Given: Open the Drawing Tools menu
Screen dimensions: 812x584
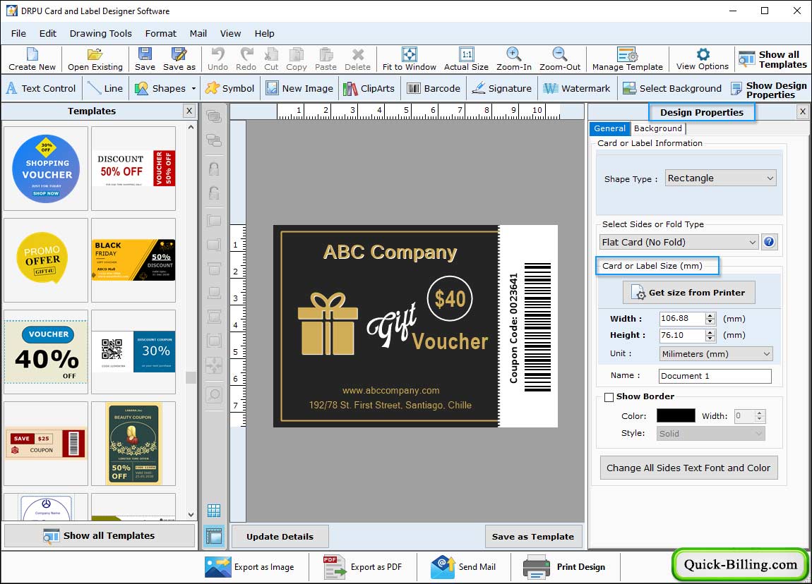Looking at the screenshot, I should [x=100, y=33].
